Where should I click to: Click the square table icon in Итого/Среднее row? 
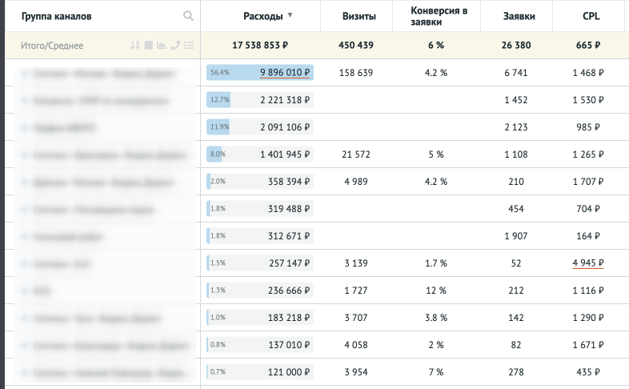(147, 45)
